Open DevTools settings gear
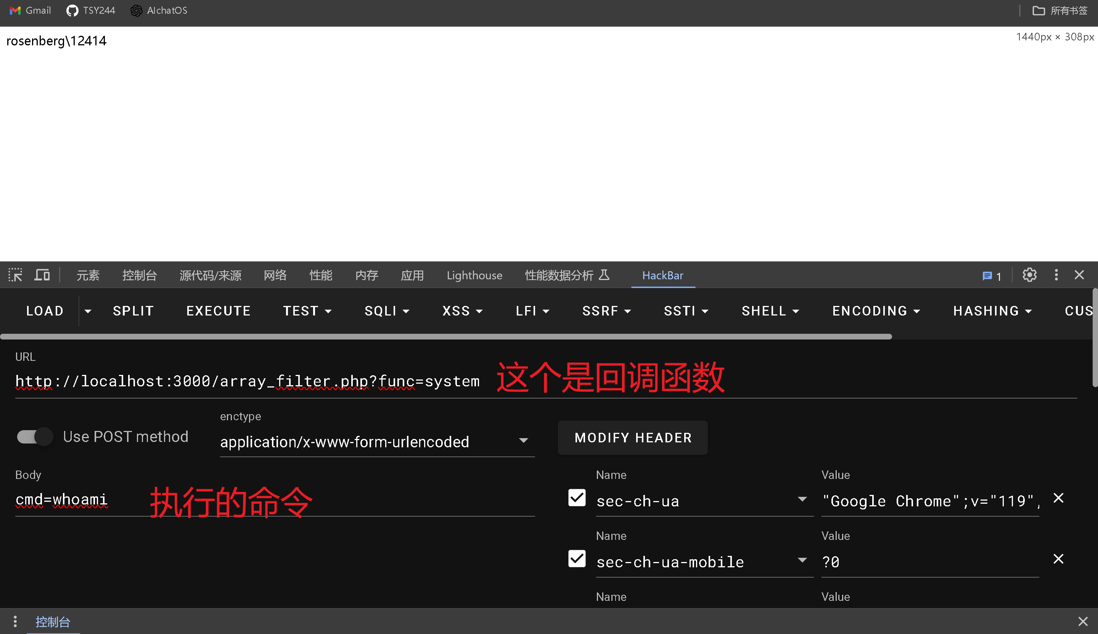This screenshot has height=634, width=1098. (1029, 275)
